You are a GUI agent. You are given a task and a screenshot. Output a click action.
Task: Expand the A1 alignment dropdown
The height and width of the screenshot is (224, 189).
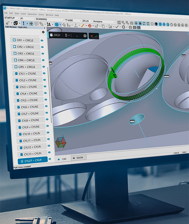click(x=34, y=19)
